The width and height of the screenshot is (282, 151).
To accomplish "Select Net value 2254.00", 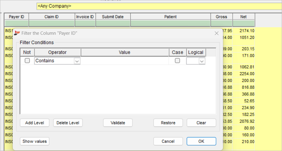I will pos(247,74).
